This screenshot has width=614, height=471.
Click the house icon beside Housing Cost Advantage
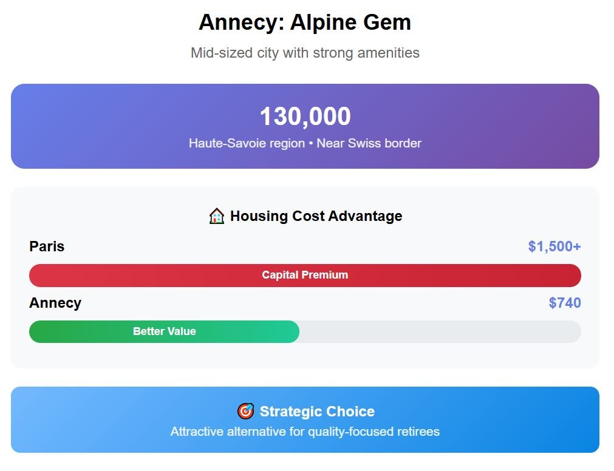(216, 216)
